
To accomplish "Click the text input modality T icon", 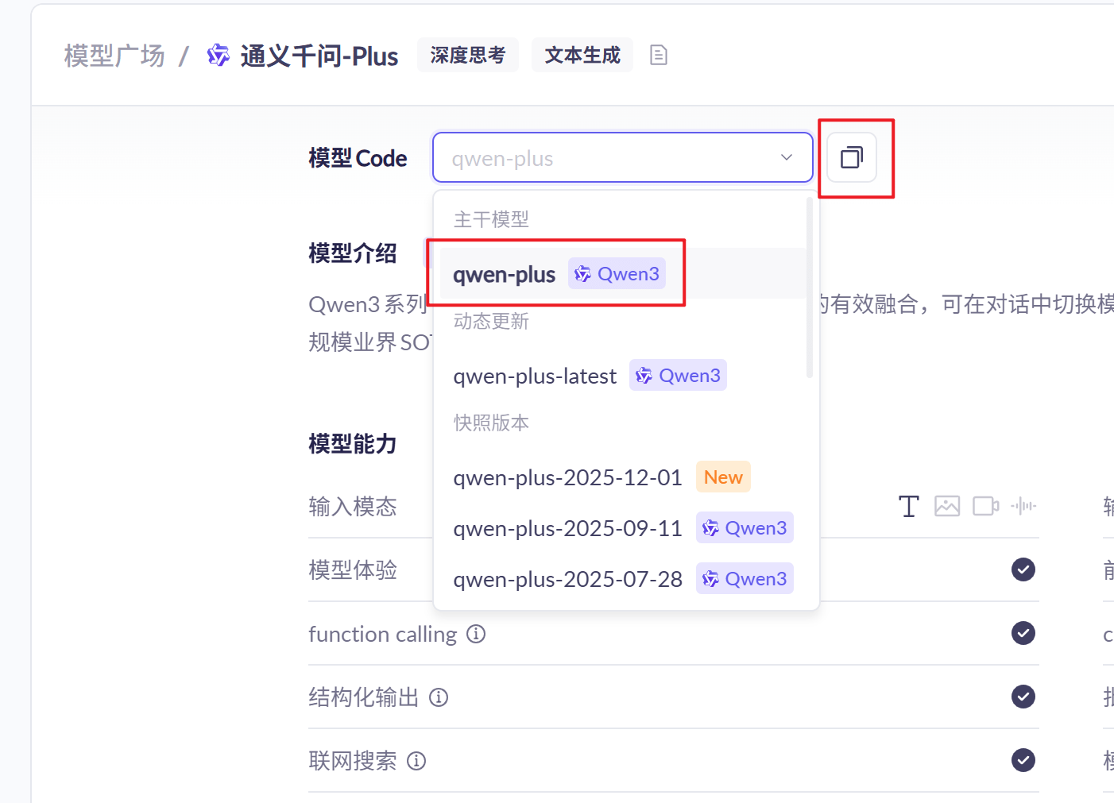I will click(x=908, y=506).
